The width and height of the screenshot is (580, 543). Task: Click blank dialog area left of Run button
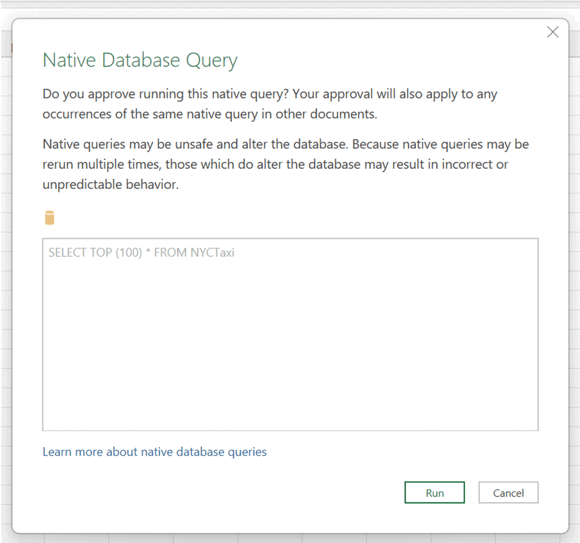[x=222, y=493]
